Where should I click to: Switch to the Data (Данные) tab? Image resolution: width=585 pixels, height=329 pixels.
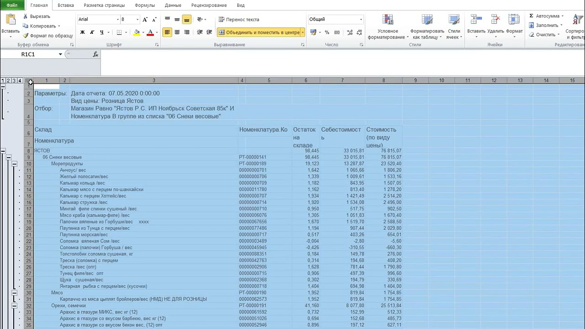tap(173, 5)
